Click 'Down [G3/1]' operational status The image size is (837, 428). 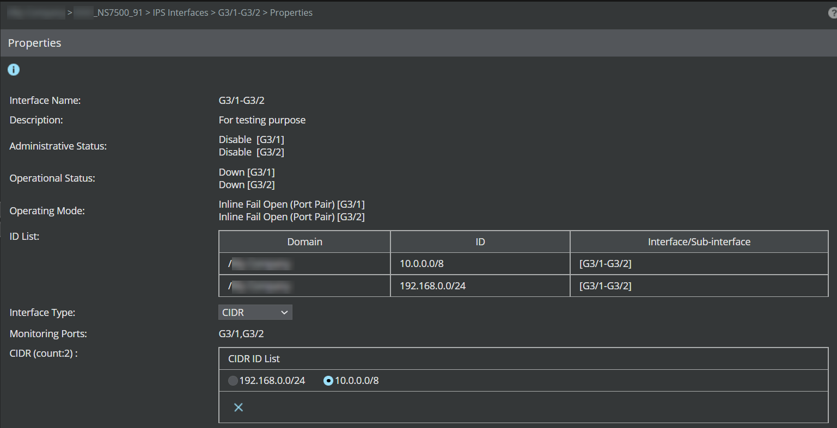(x=247, y=172)
